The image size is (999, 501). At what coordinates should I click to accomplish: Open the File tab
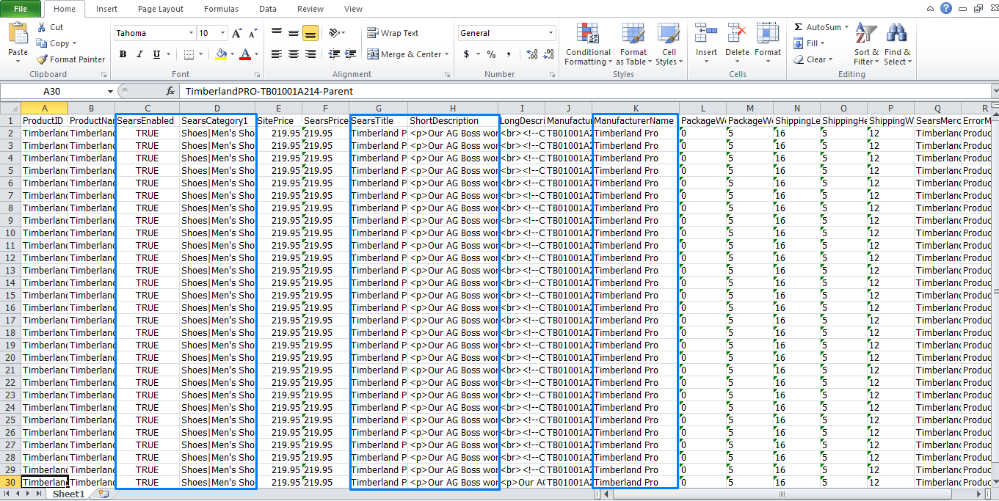click(21, 9)
